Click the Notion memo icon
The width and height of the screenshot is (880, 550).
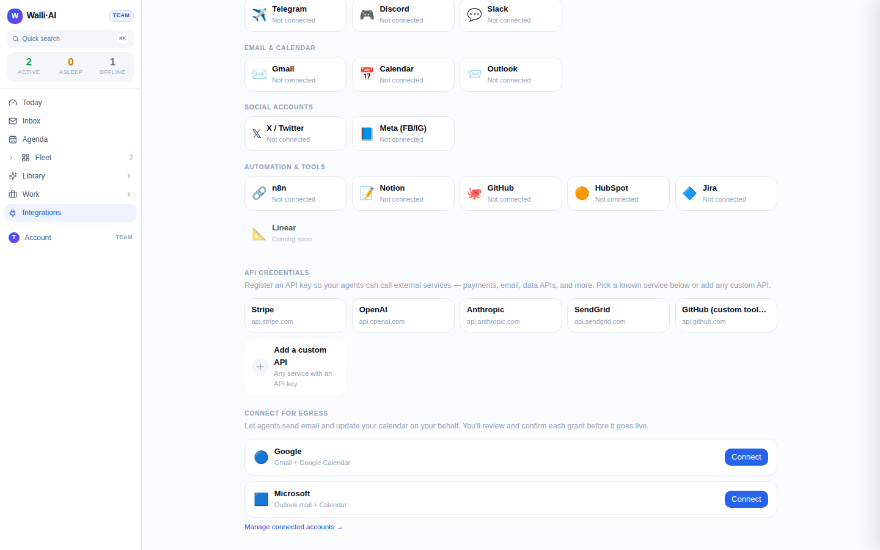(367, 194)
